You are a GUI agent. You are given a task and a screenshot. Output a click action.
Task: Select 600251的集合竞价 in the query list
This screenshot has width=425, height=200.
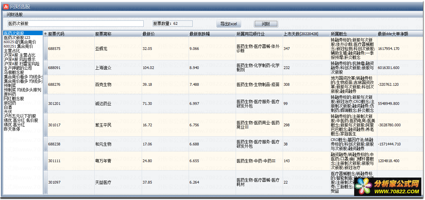tap(20, 42)
